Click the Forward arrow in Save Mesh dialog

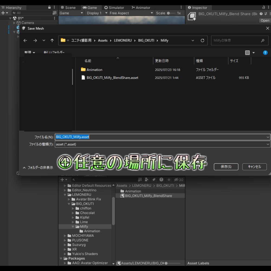[35, 40]
